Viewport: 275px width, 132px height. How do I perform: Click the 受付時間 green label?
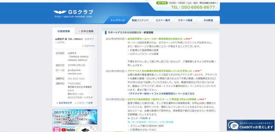click(x=162, y=3)
